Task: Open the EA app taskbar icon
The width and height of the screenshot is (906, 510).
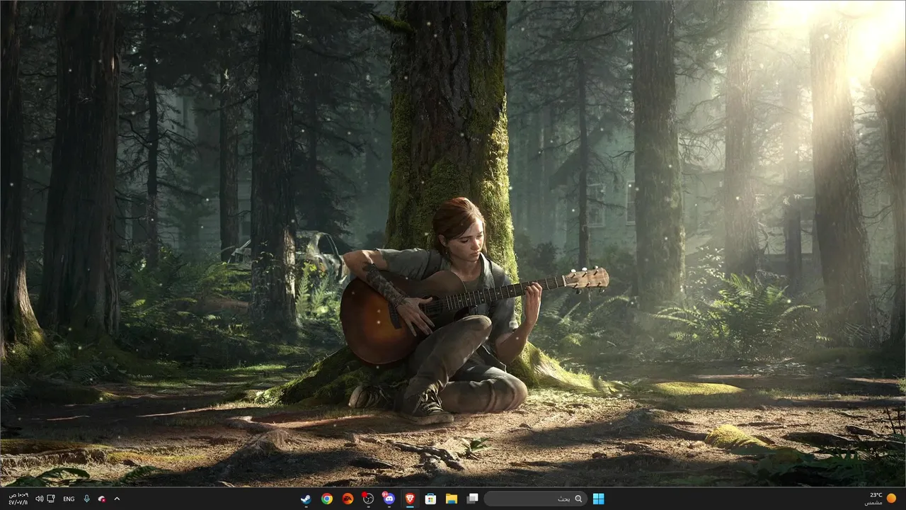Action: [x=348, y=499]
